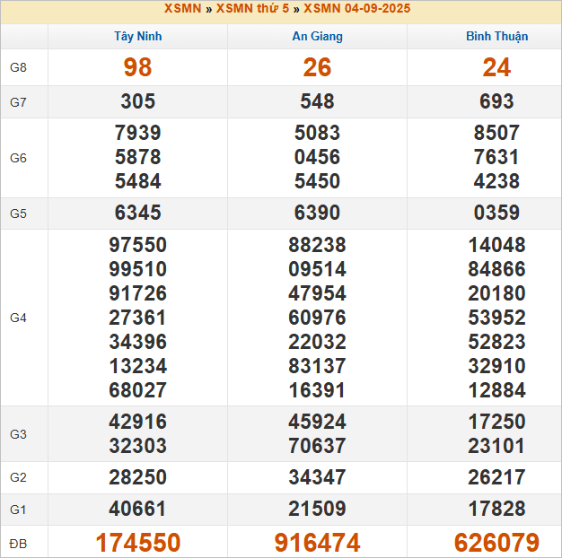Click An Giang special prize 916474
Viewport: 562px width, 558px height.
click(317, 542)
